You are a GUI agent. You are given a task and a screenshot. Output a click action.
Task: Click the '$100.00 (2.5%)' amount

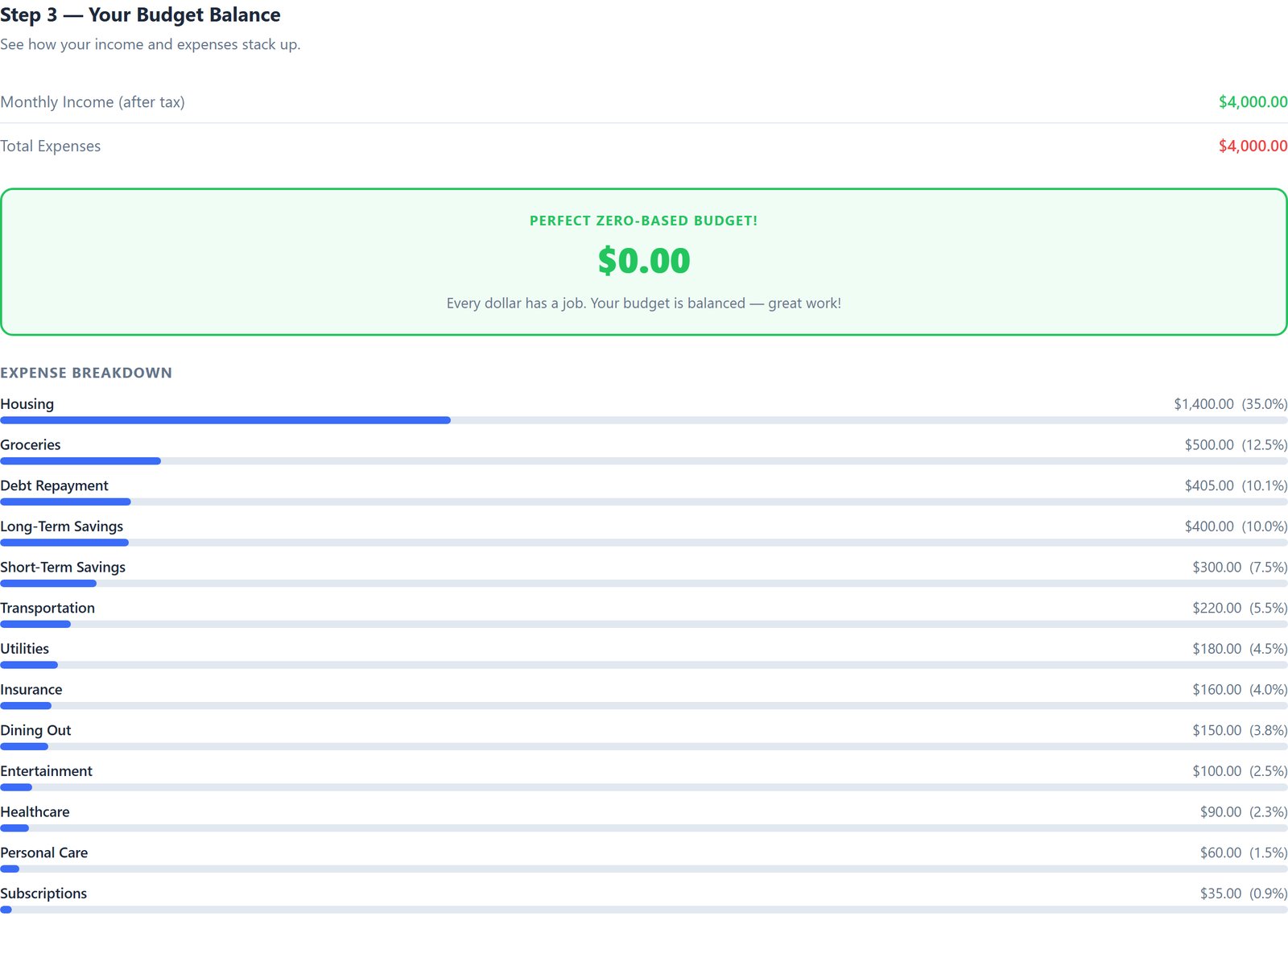pos(1240,771)
